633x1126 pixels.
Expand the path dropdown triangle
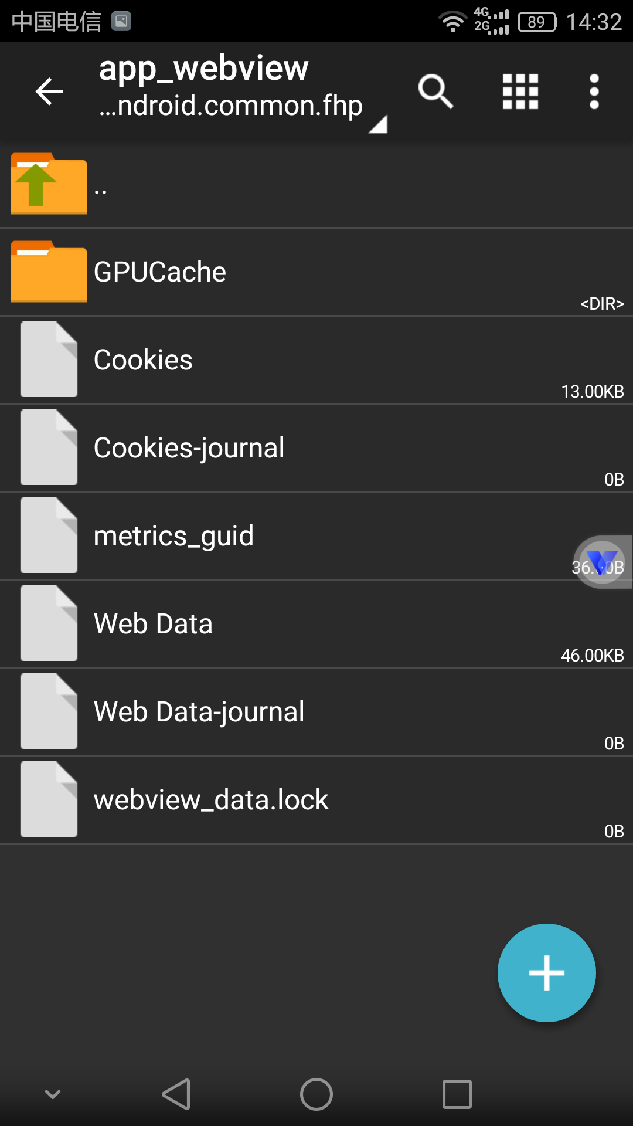tap(379, 124)
